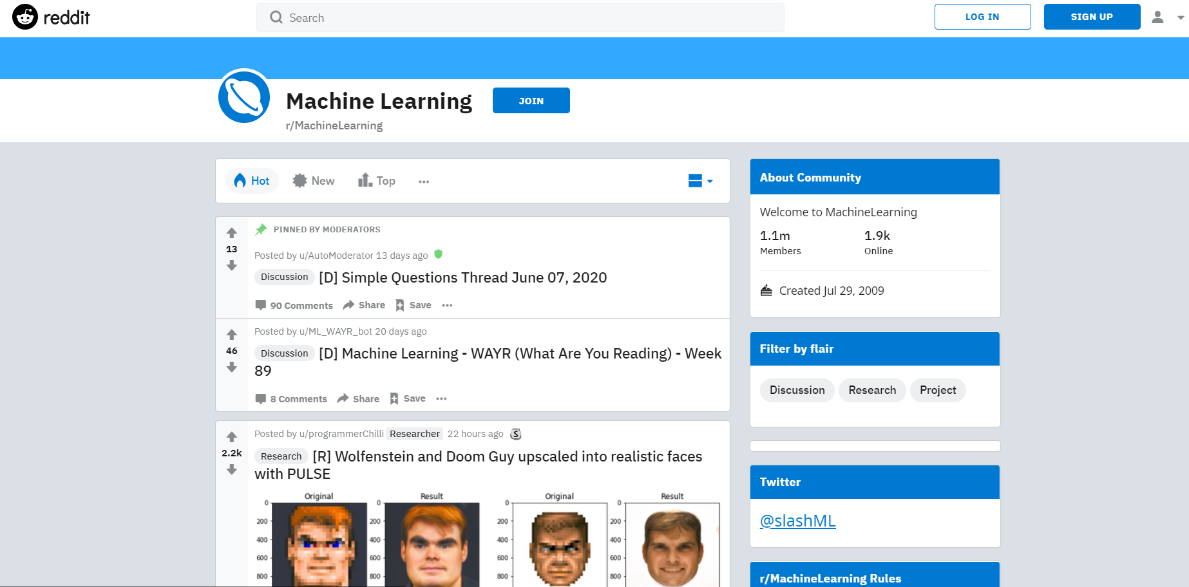Click the pin icon on the moderator post
This screenshot has height=587, width=1189.
(x=261, y=229)
